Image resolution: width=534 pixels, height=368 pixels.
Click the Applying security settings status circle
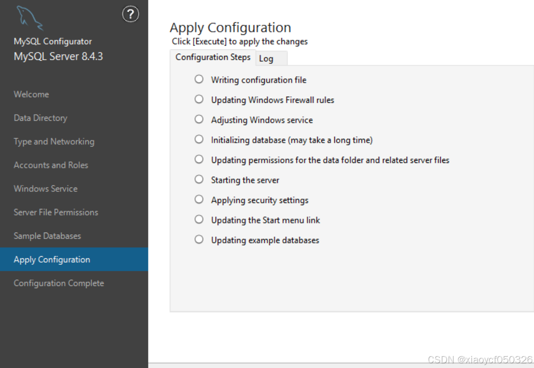click(x=199, y=199)
